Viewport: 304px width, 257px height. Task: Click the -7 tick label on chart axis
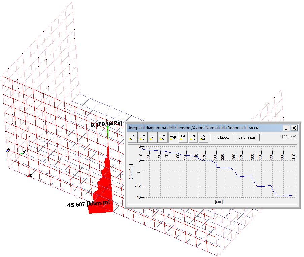[x=139, y=172]
